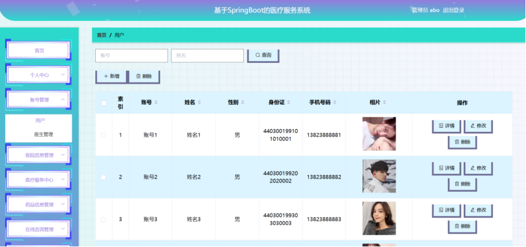Viewport: 526px width, 247px height.
Task: Open photo thumbnail of 账号3
Action: pyautogui.click(x=379, y=218)
